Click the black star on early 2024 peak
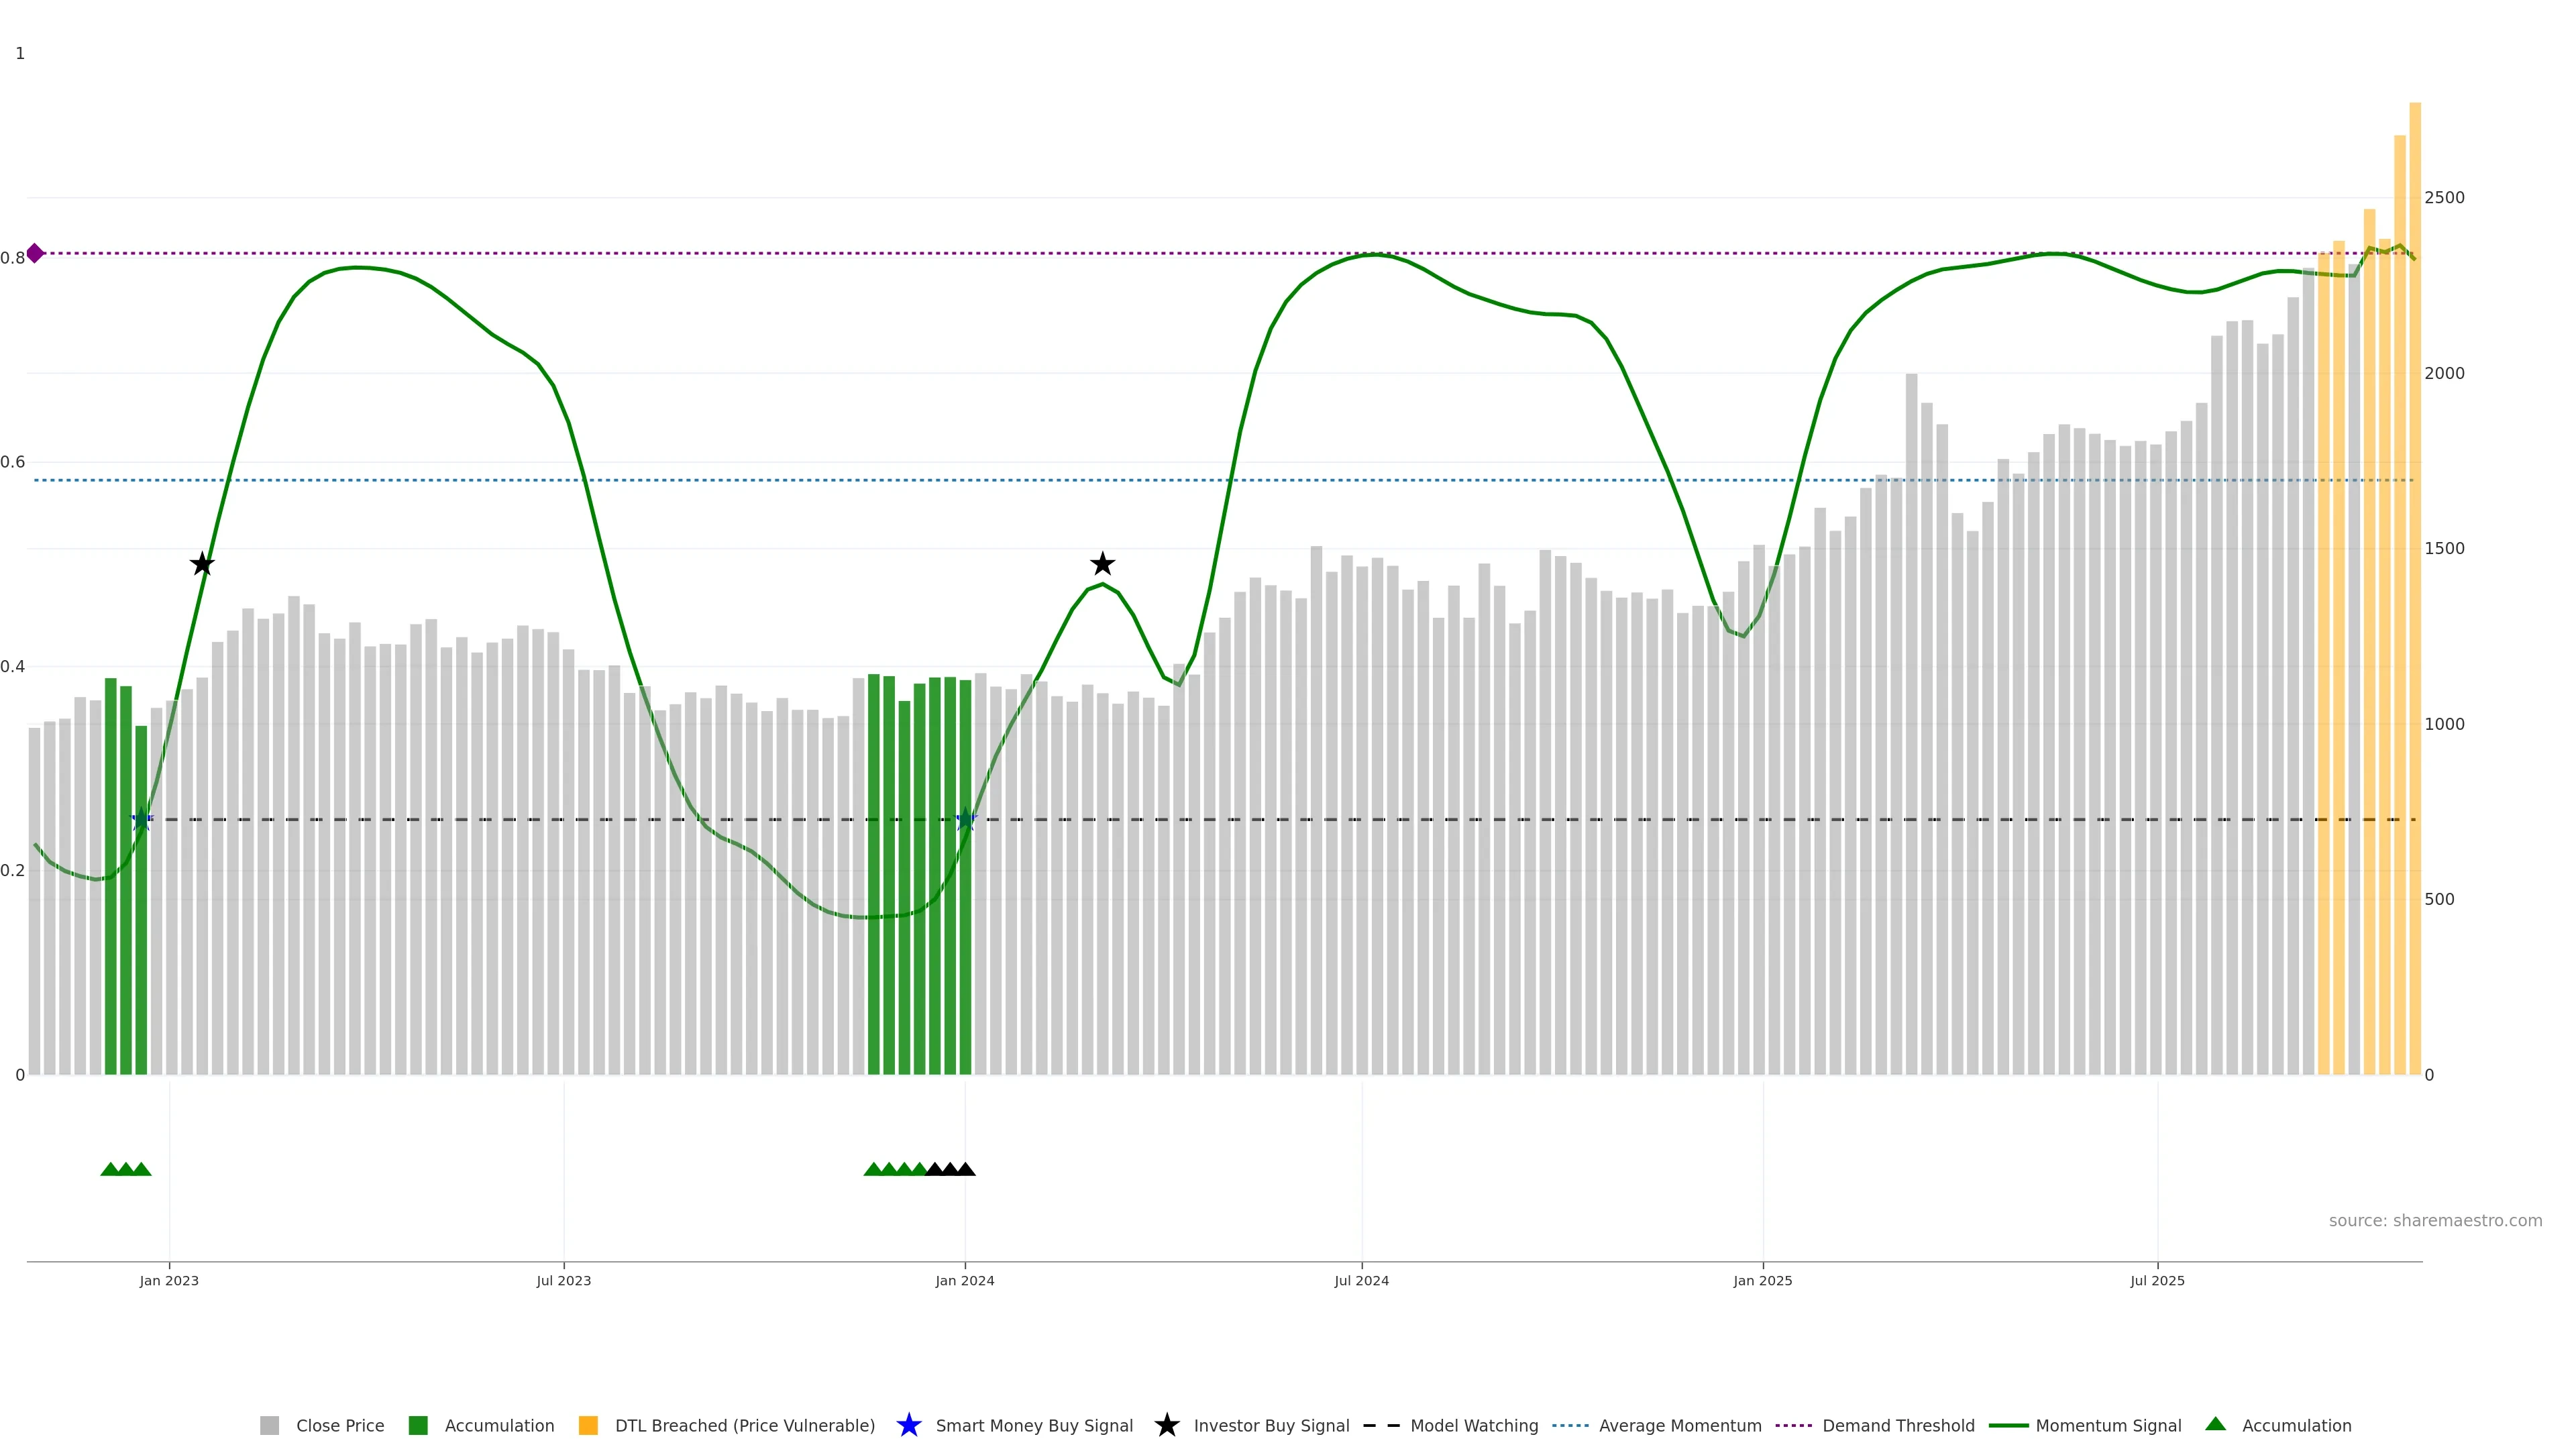The width and height of the screenshot is (2576, 1449). [1102, 564]
